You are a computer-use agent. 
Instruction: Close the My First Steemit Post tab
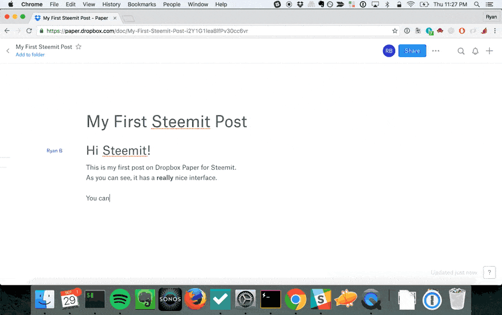point(114,18)
